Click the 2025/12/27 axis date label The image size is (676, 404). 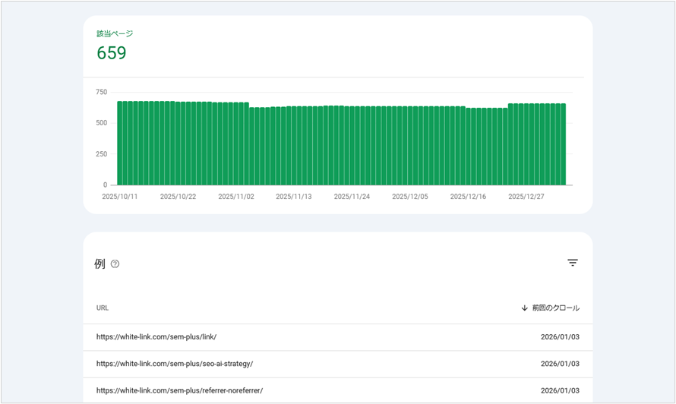(526, 197)
